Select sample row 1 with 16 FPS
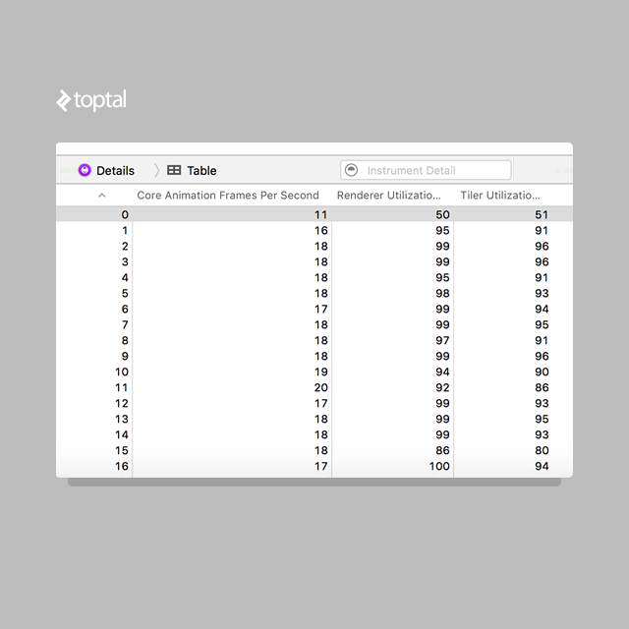Screen dimensions: 629x629 [314, 230]
